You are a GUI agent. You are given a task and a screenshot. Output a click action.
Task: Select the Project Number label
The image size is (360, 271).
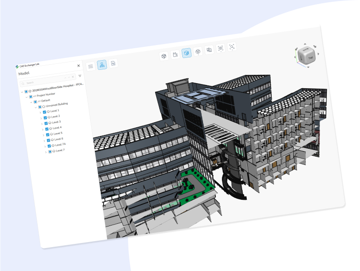(46, 95)
